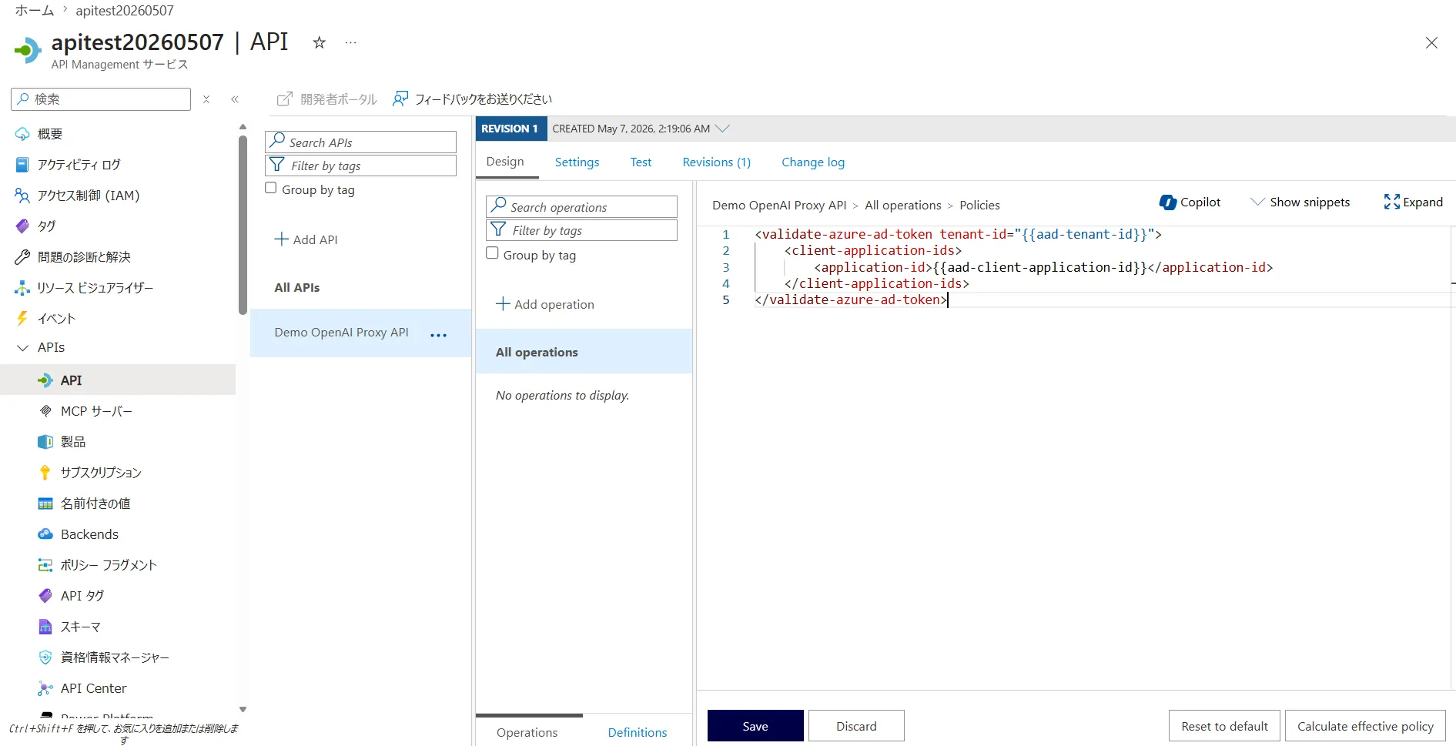Click the APIs Filter by tags field
1456x746 pixels.
click(360, 166)
